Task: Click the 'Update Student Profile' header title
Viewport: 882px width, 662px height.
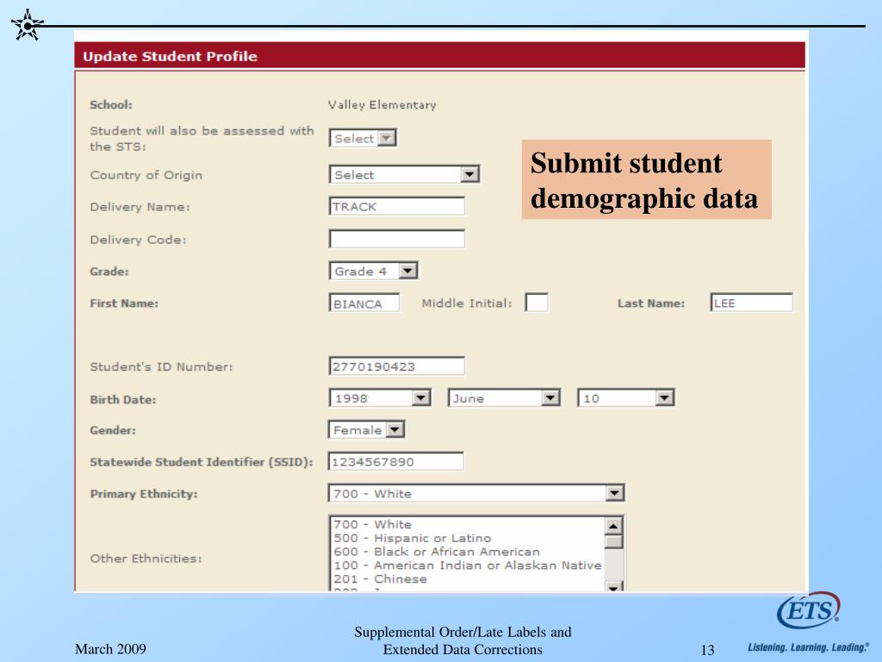Action: pos(170,56)
